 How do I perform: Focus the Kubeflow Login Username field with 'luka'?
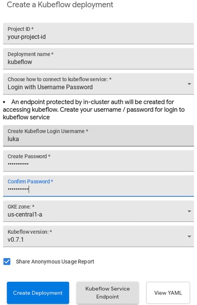99,135
